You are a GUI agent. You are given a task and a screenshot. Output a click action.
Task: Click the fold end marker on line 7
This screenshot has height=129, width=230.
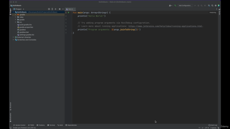tap(72, 33)
